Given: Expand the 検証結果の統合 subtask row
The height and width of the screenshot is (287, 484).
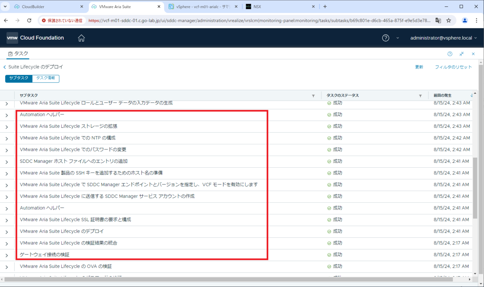Looking at the screenshot, I should click(6, 243).
